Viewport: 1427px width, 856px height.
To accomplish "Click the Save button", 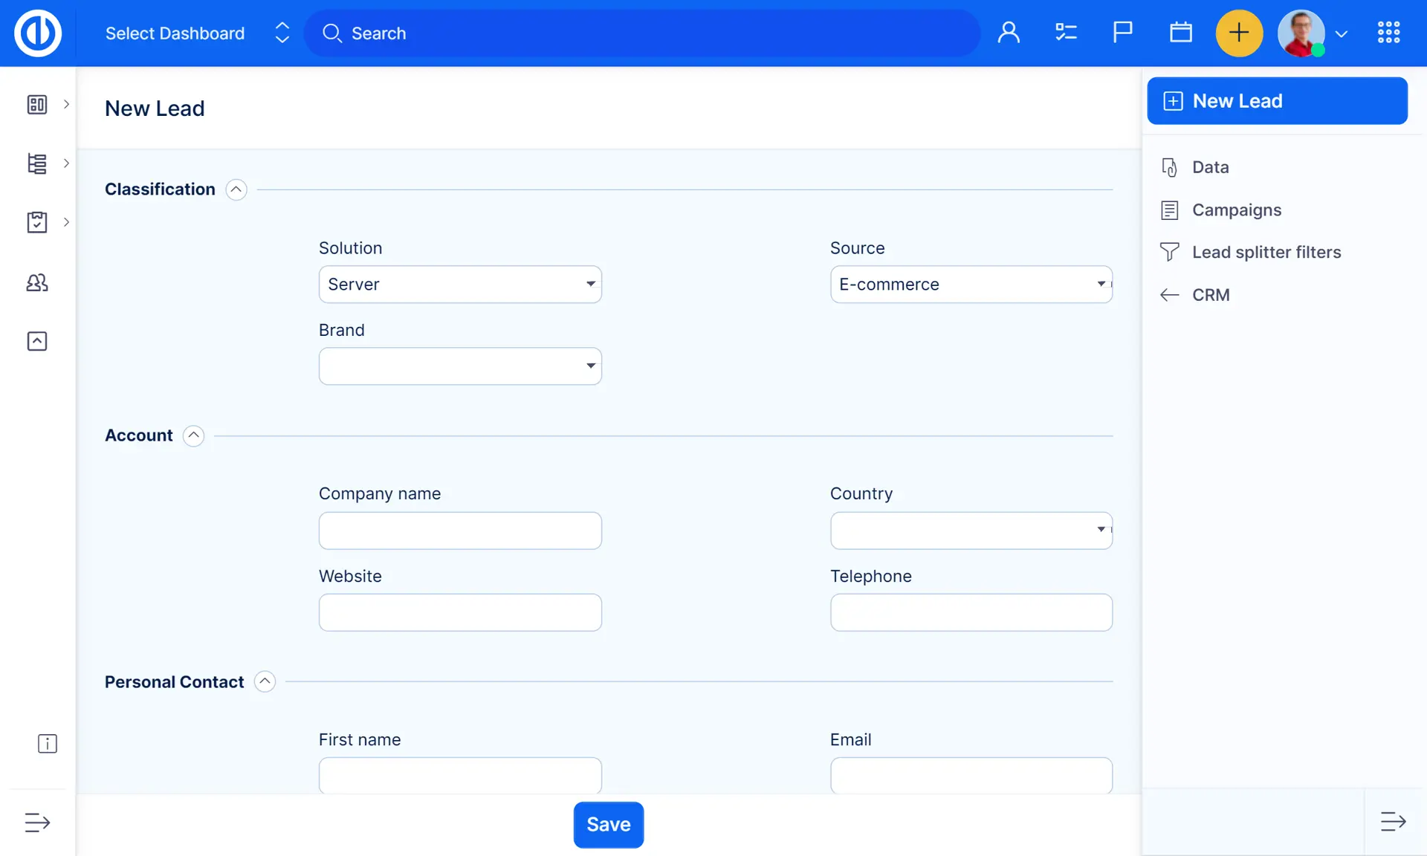I will pos(608,824).
